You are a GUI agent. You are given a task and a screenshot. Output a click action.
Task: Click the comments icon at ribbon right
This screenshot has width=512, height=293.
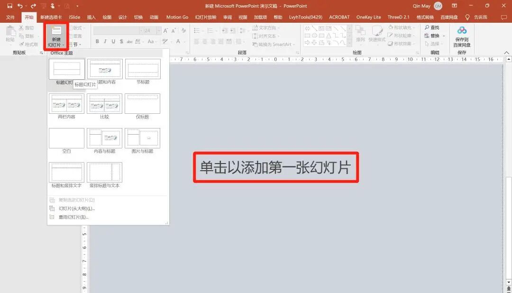(504, 18)
